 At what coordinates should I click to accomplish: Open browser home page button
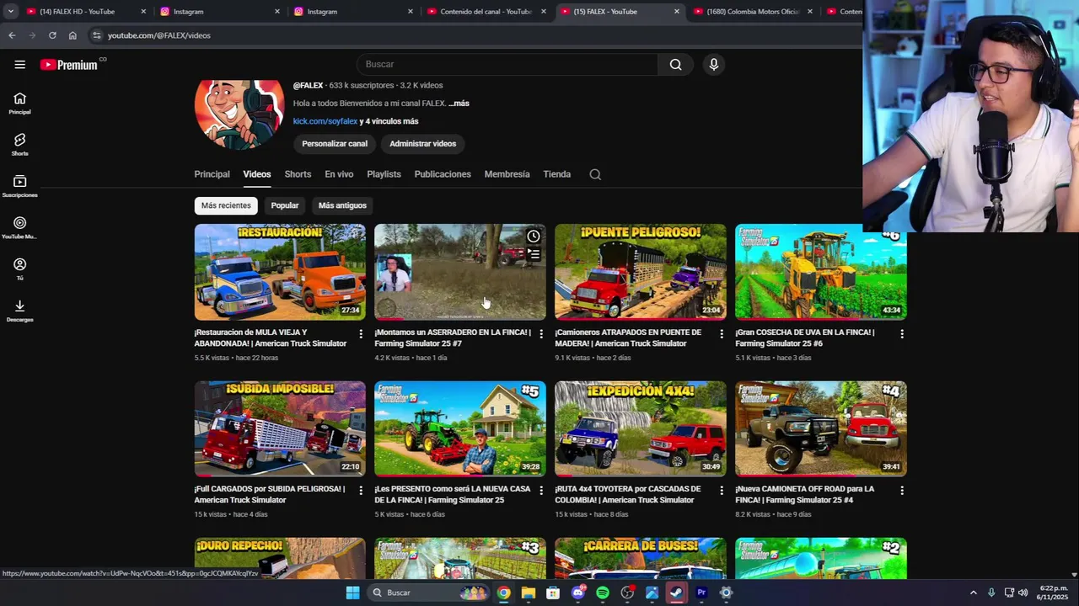point(72,35)
